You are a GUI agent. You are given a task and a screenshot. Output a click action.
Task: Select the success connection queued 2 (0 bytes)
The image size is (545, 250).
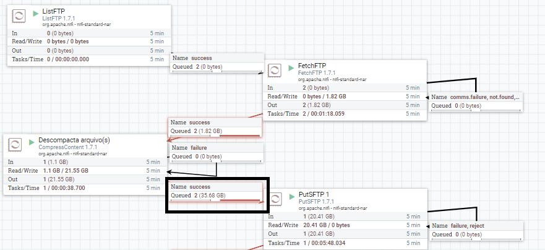218,63
